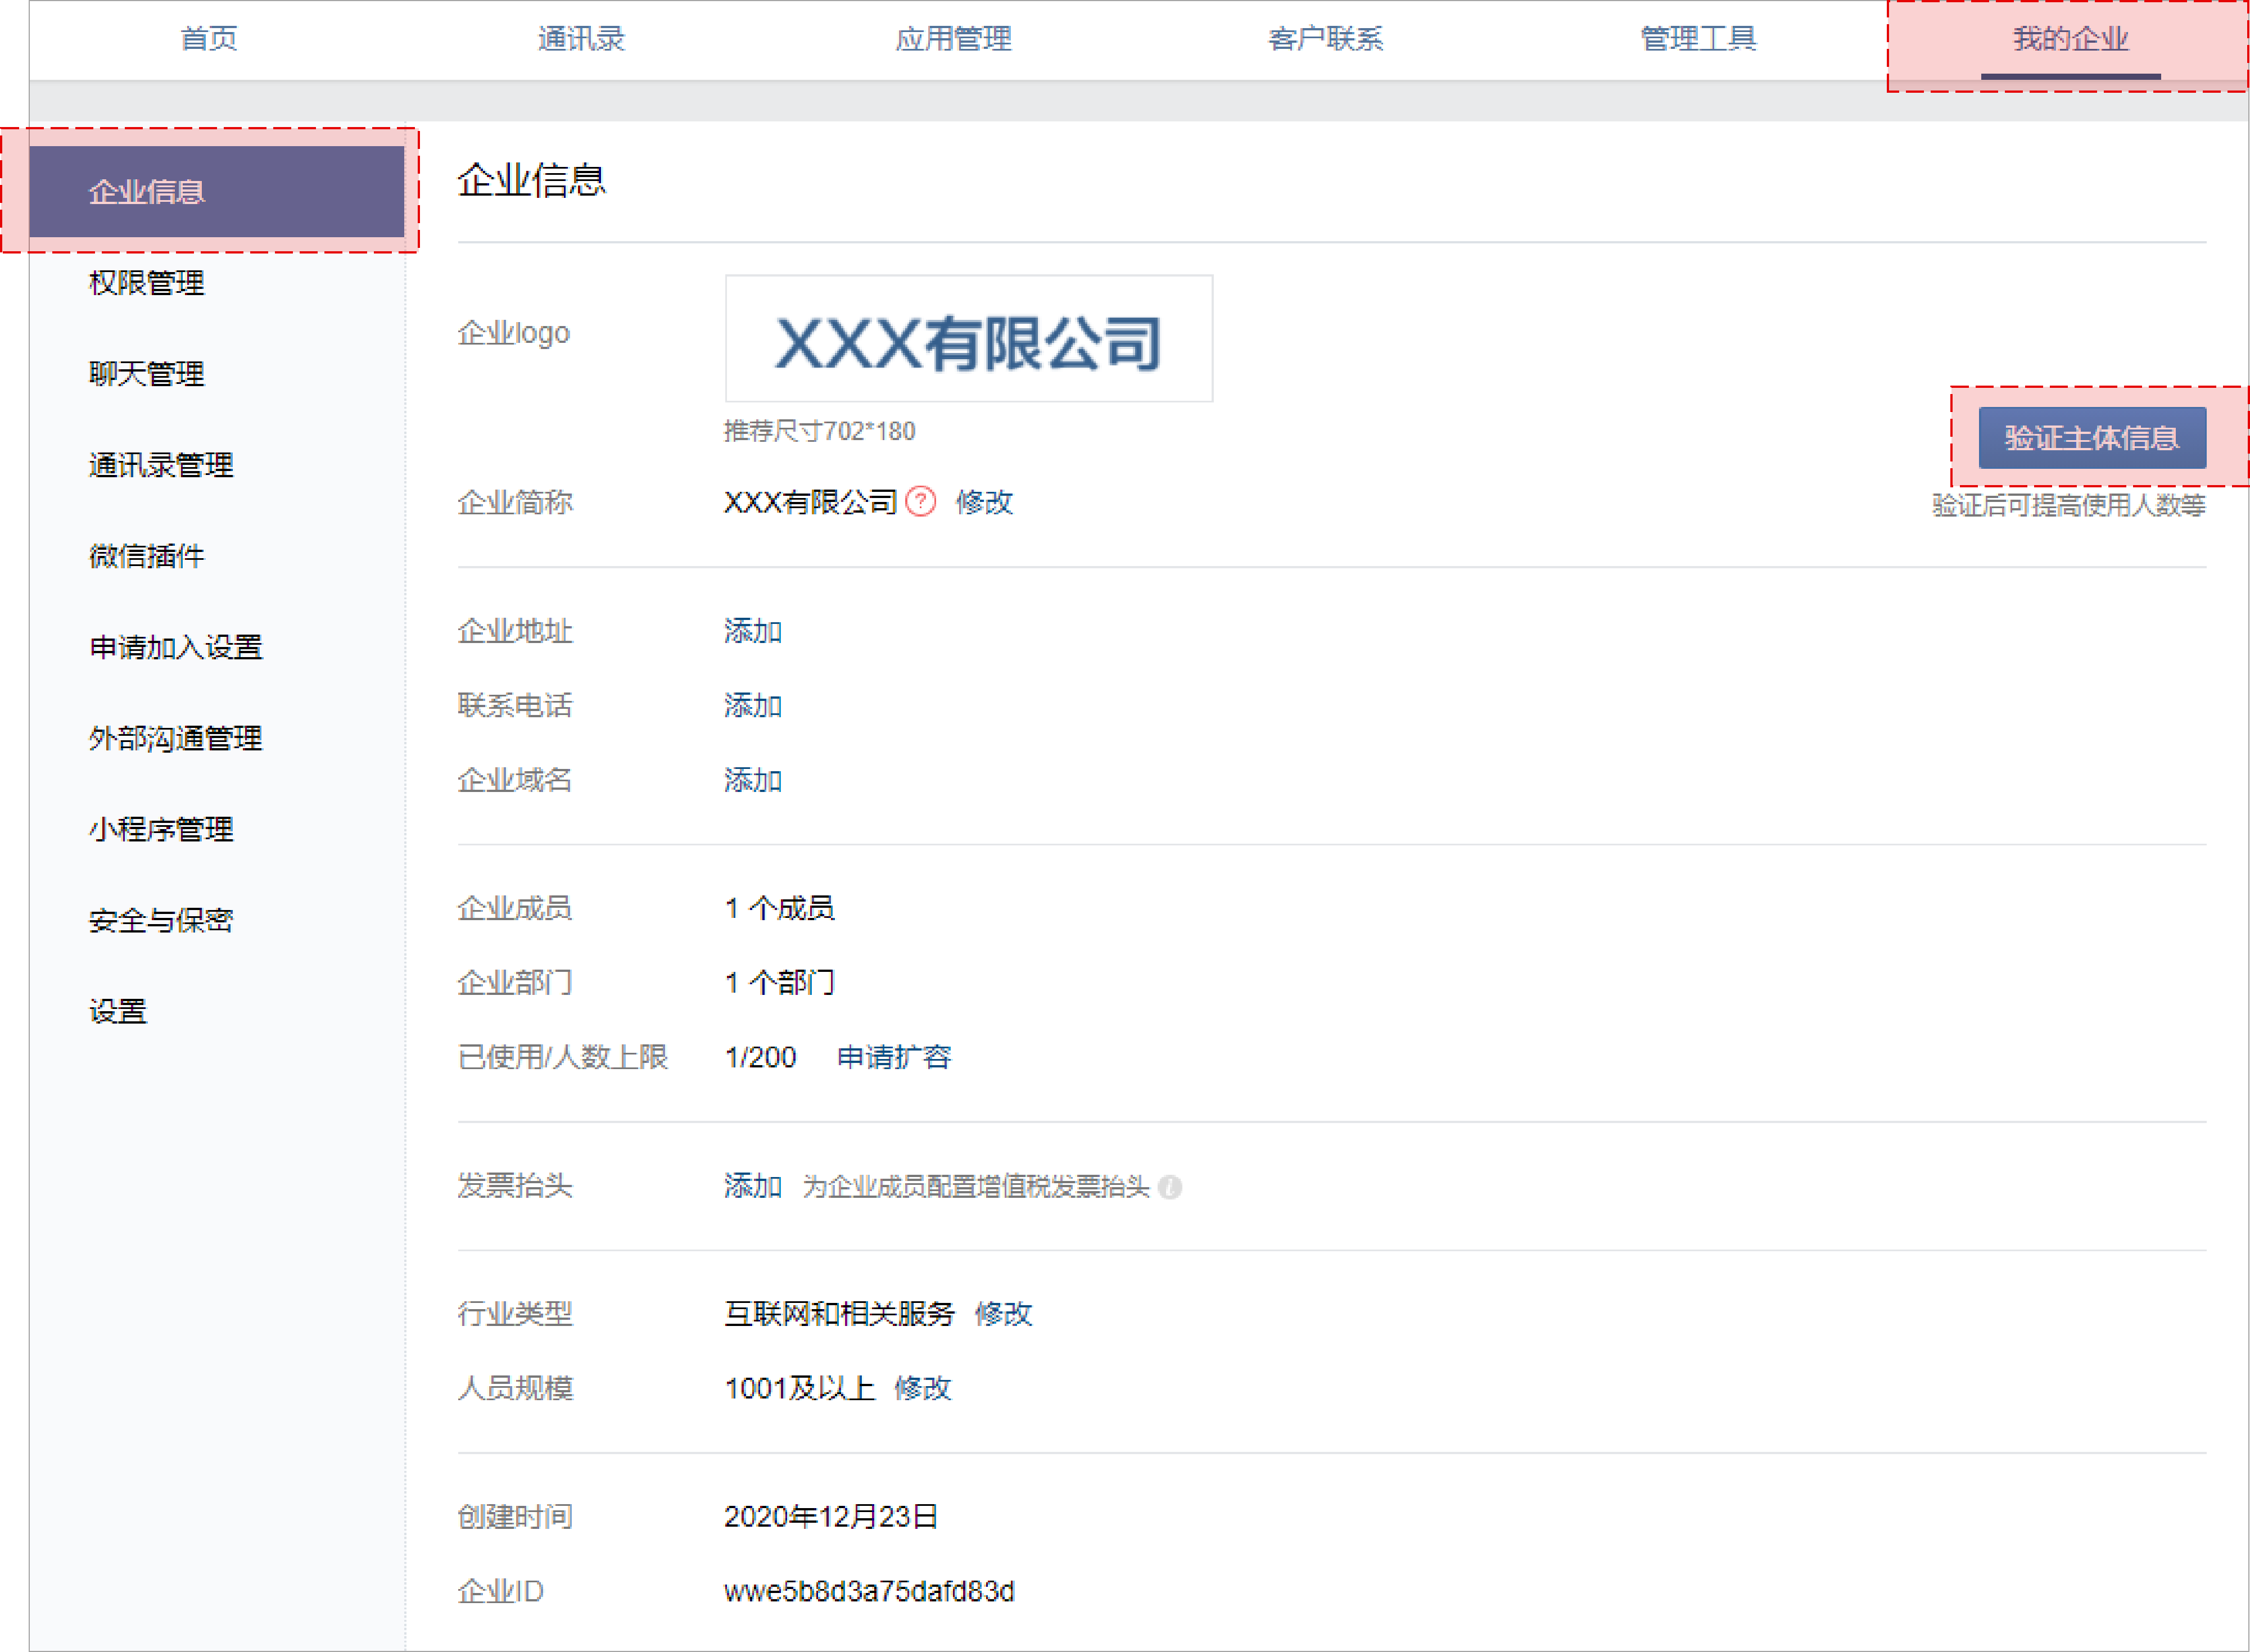Click 添加 for 企业域名
Image resolution: width=2250 pixels, height=1652 pixels.
point(753,780)
